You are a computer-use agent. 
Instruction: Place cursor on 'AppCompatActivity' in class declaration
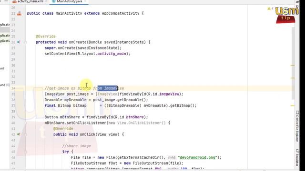(x=121, y=13)
